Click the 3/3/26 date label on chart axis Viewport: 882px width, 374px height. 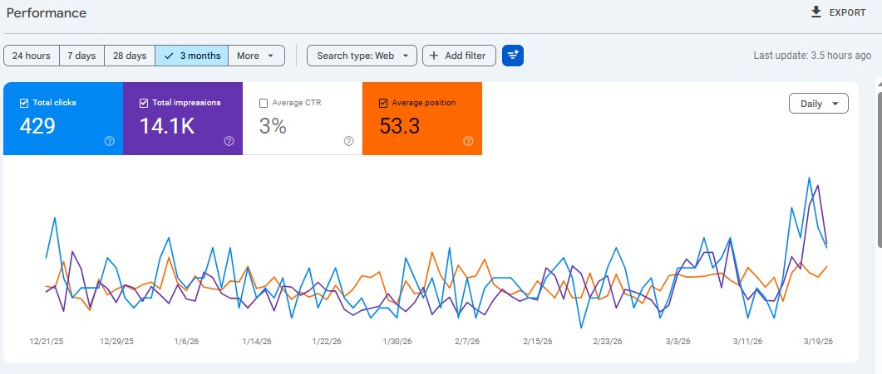[678, 342]
